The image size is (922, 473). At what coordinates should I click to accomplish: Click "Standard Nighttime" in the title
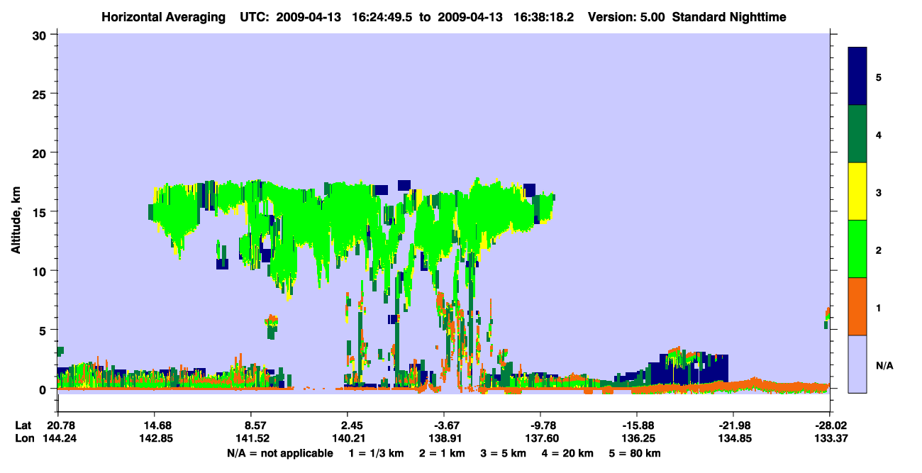(x=729, y=16)
